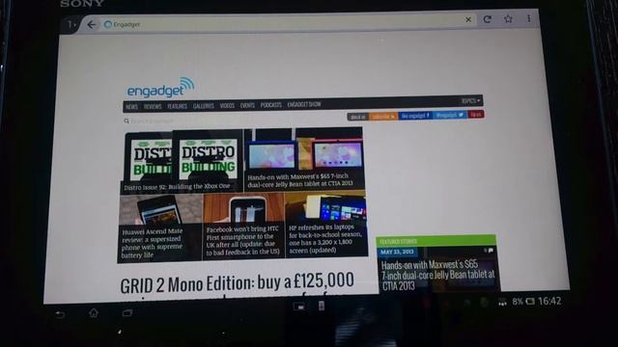Image resolution: width=618 pixels, height=347 pixels.
Task: Click the red Tip Us button
Action: click(476, 114)
